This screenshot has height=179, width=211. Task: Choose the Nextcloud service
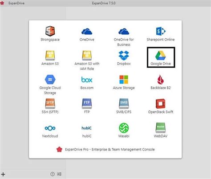[x=50, y=131]
